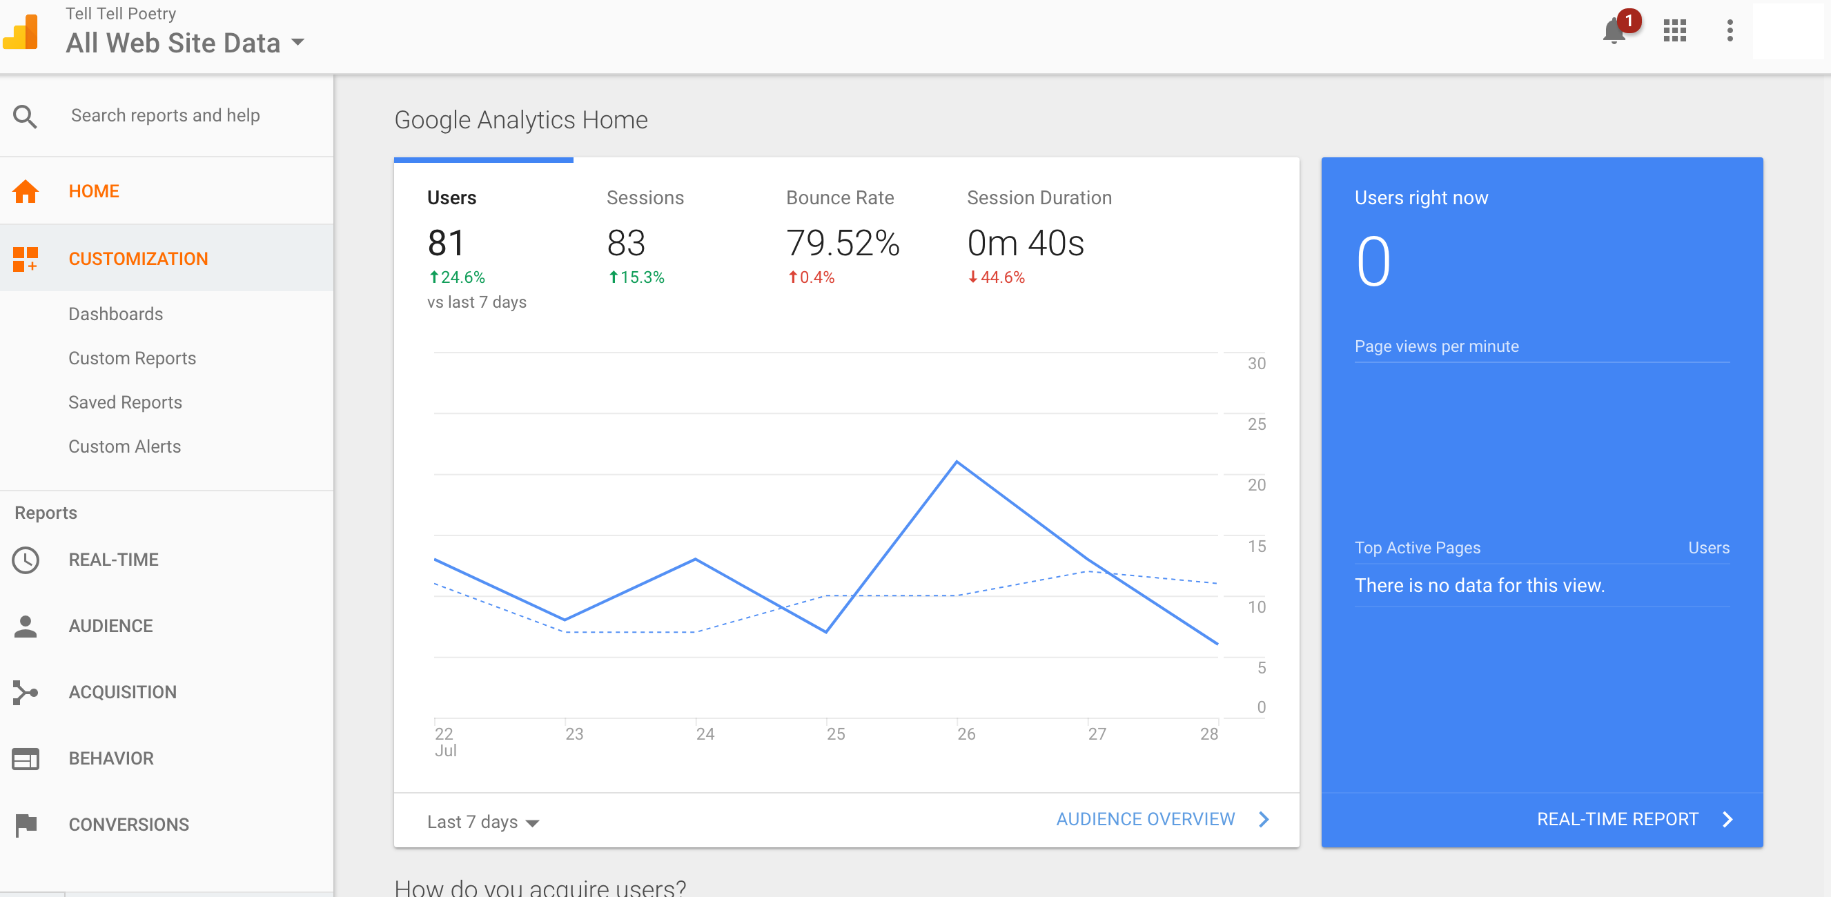Navigate to Custom Reports menu item

[x=132, y=357]
